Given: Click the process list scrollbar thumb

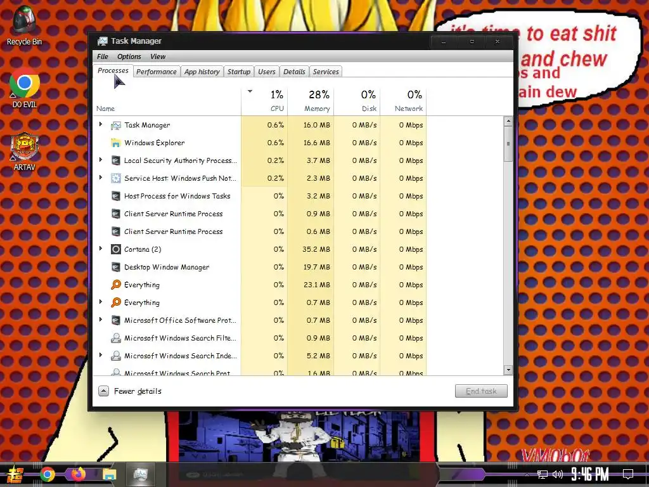Looking at the screenshot, I should (x=508, y=144).
